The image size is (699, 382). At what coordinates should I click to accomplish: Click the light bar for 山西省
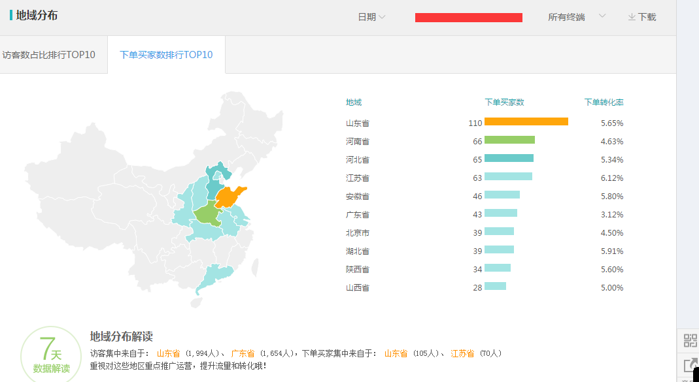[495, 286]
